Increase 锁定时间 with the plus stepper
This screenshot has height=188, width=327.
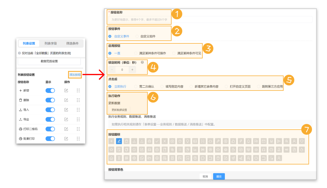pyautogui.click(x=132, y=69)
